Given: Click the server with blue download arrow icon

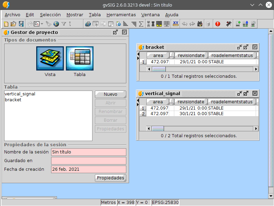Looking at the screenshot, I should [x=245, y=24].
